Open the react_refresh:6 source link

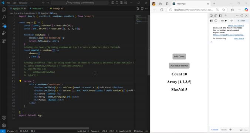tap(236, 25)
